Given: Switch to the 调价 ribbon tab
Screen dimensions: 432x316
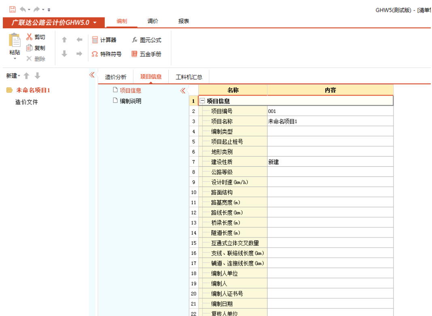Looking at the screenshot, I should pyautogui.click(x=152, y=21).
